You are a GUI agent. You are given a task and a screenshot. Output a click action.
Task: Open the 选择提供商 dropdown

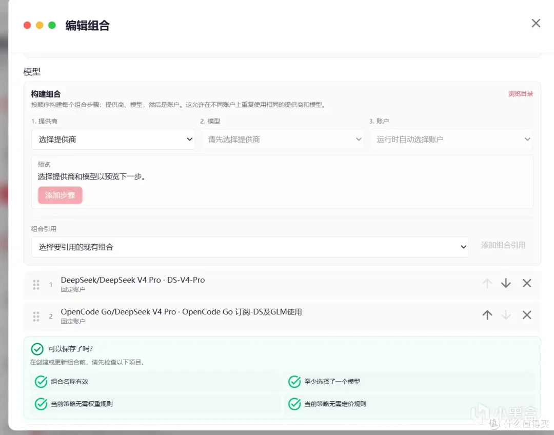tap(113, 139)
